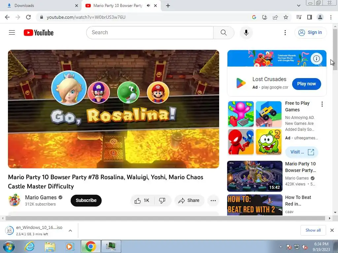Open Windows Media Player from taskbar
Viewport: 338px width, 253px height.
click(70, 246)
